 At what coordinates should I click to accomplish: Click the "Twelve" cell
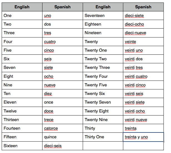[10, 111]
